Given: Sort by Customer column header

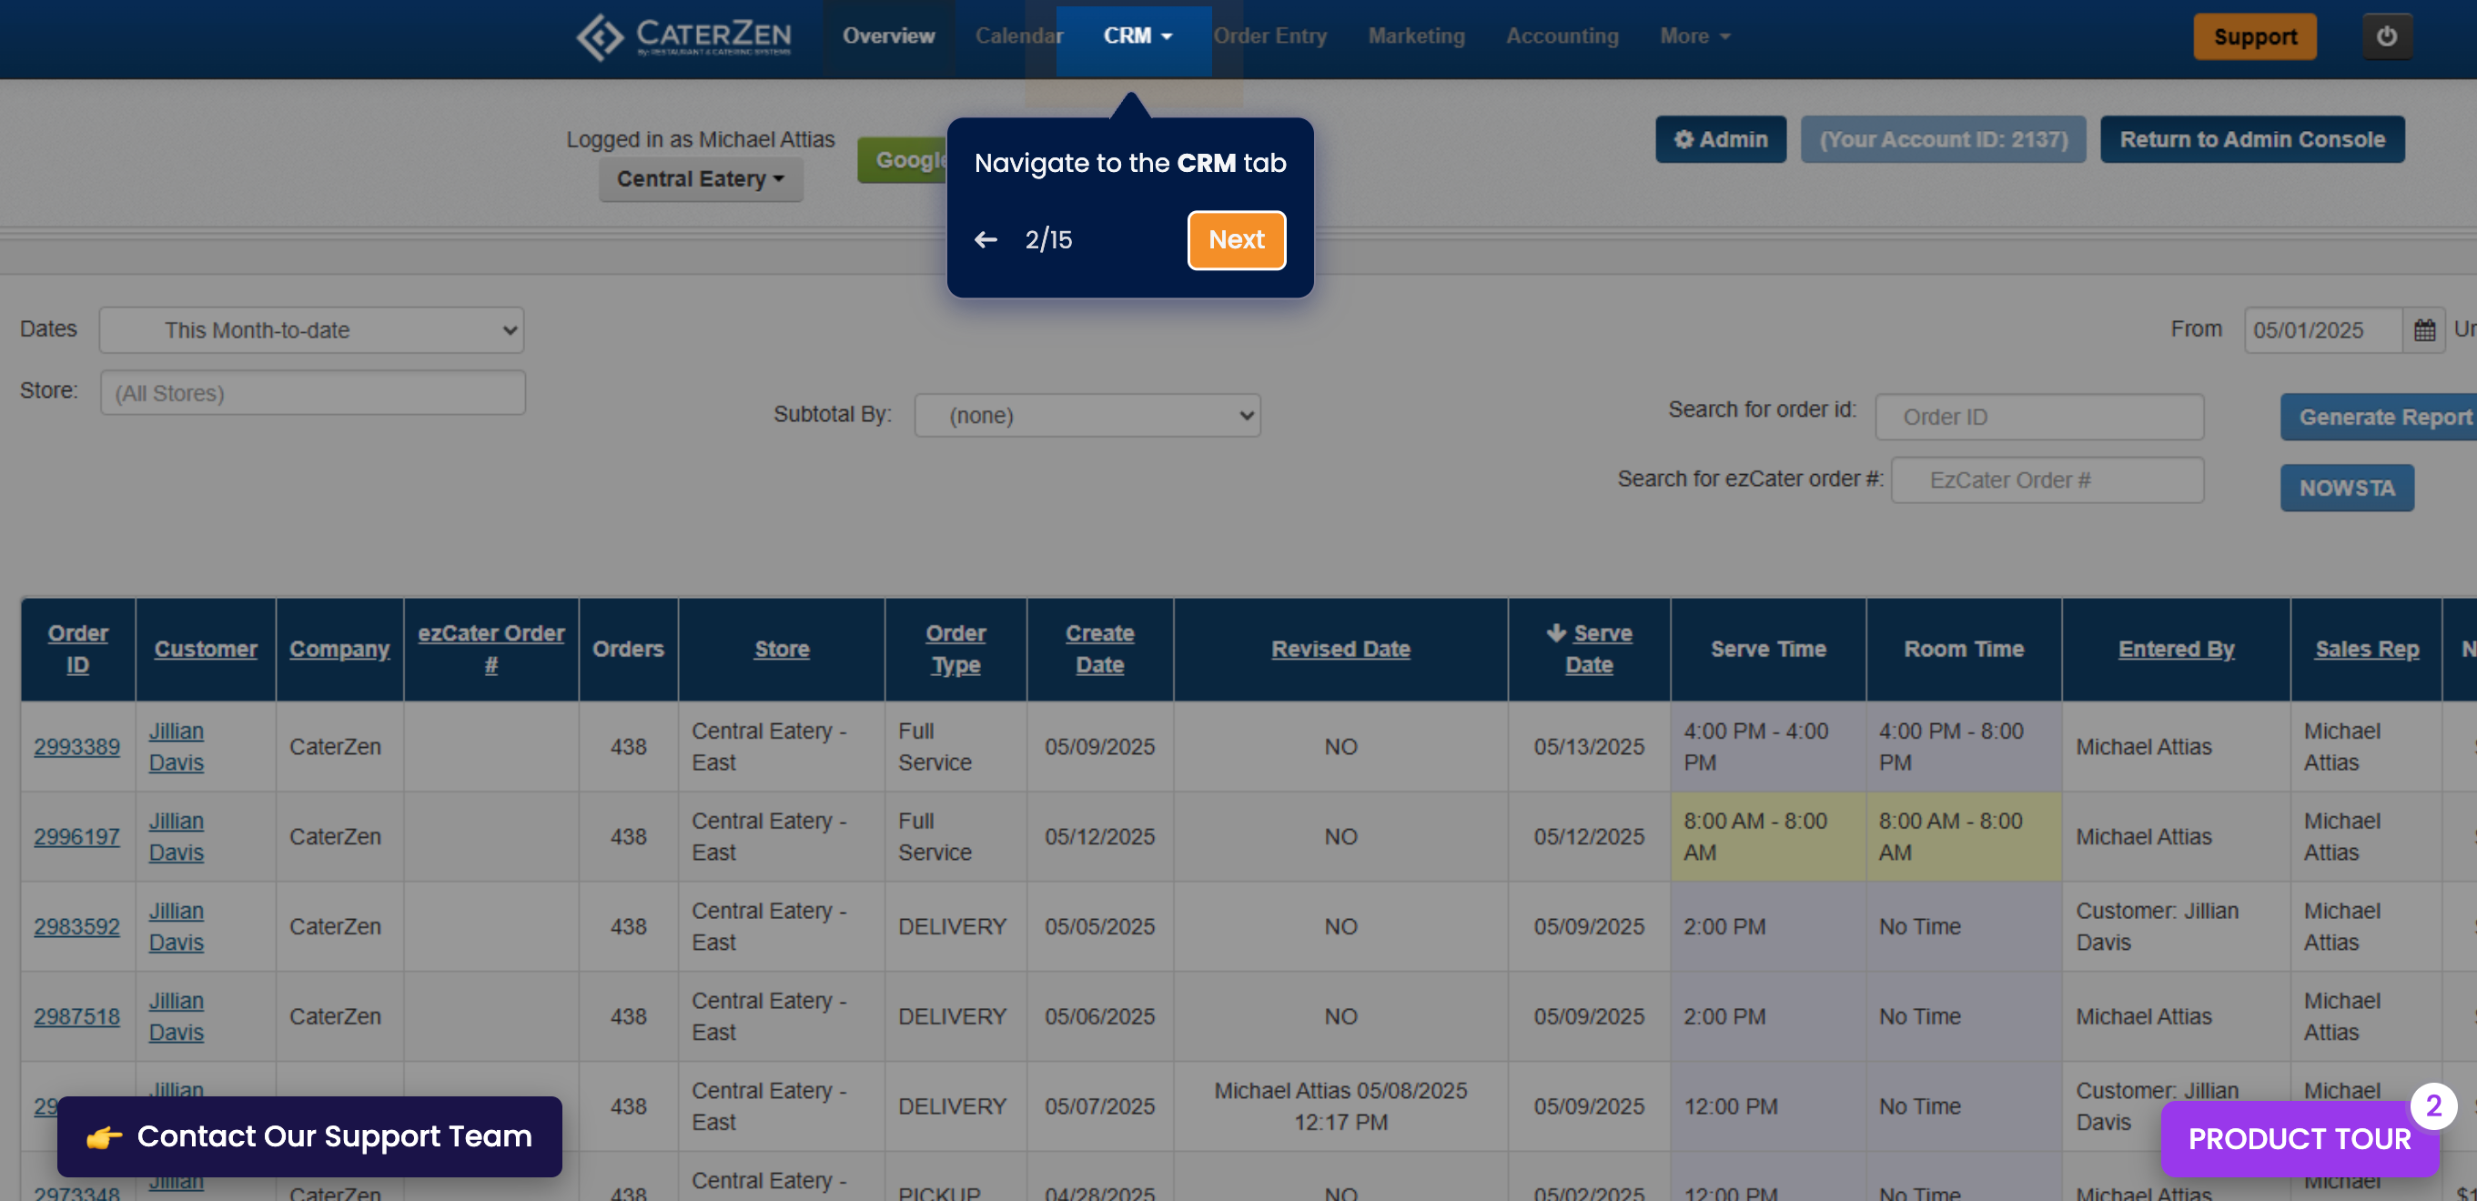Looking at the screenshot, I should pos(206,649).
